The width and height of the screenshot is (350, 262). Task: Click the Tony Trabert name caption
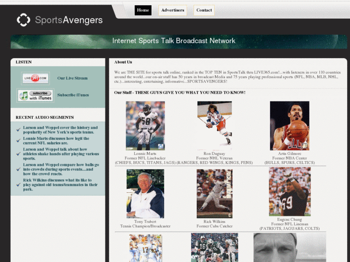[x=145, y=222]
